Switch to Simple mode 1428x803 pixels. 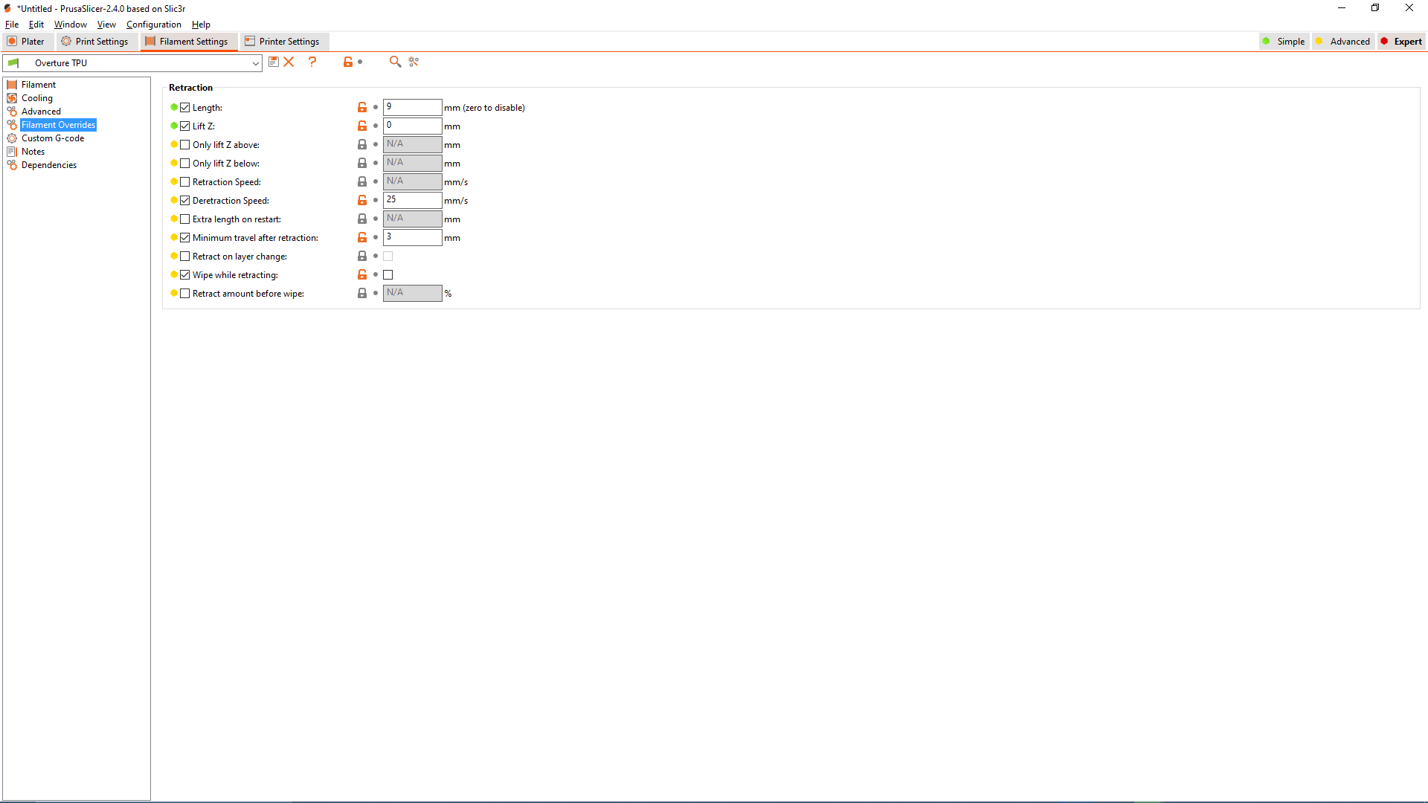1284,42
